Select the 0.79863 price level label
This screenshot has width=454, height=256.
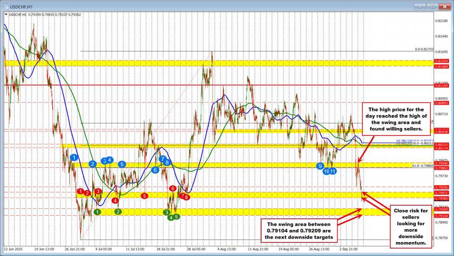pos(442,168)
